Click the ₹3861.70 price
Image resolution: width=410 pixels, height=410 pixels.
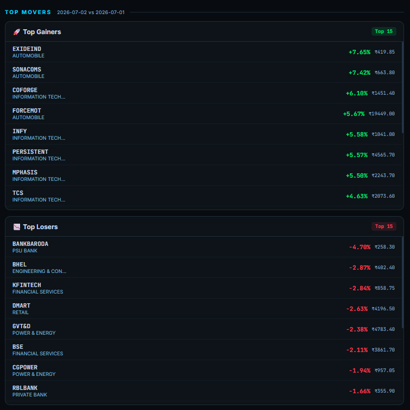click(x=383, y=349)
